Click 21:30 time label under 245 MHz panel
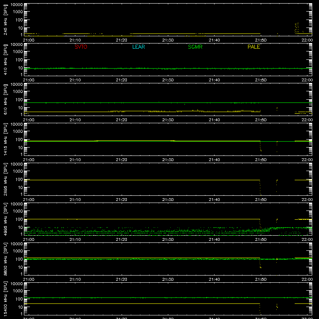319x319 pixels. [168, 40]
